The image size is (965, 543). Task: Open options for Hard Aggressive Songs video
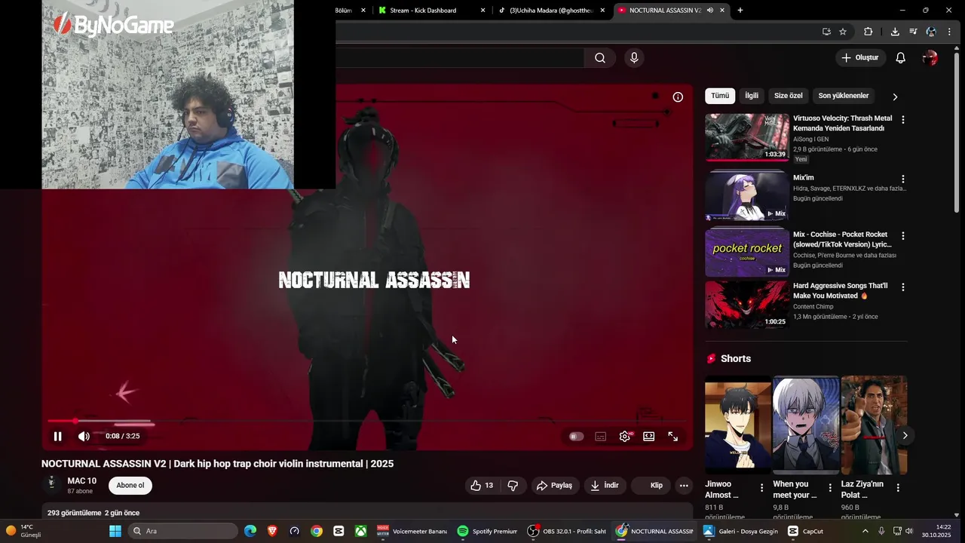point(902,287)
